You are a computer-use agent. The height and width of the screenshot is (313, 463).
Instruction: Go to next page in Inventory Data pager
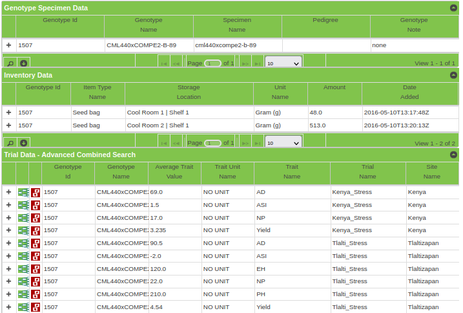245,143
